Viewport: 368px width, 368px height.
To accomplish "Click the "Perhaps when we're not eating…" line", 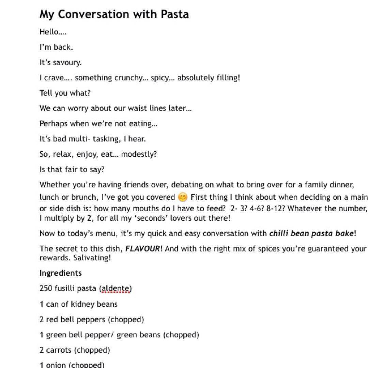I will click(98, 124).
